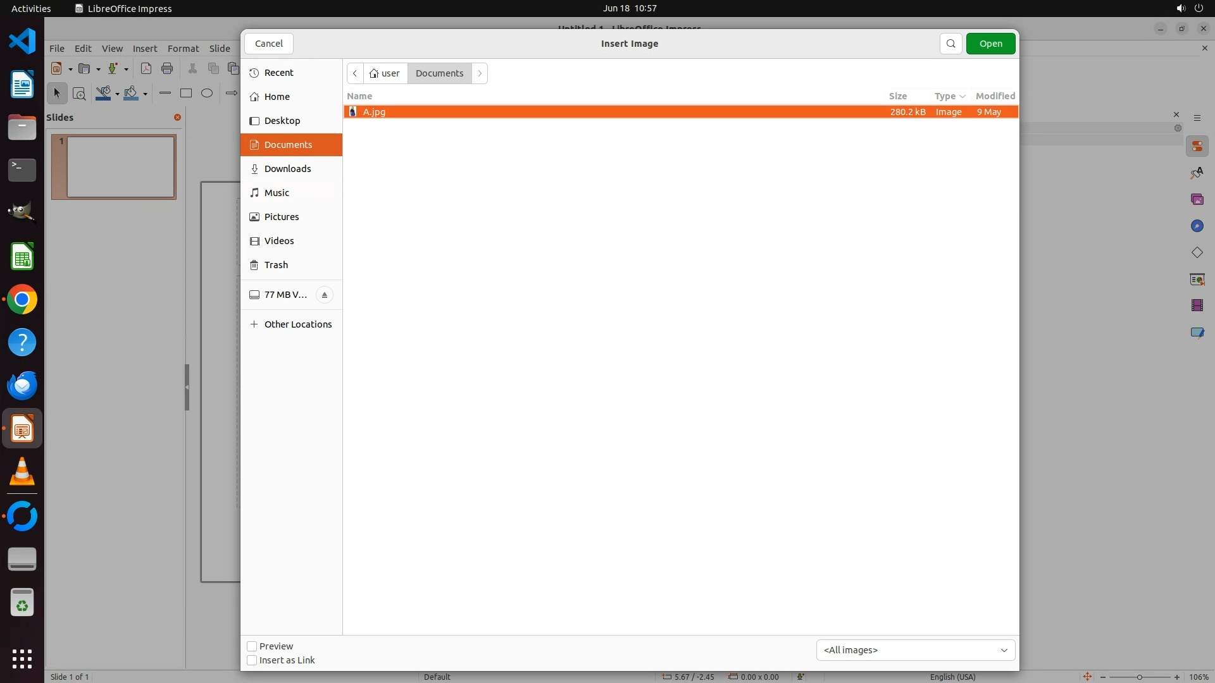Image resolution: width=1215 pixels, height=683 pixels.
Task: Open Google Chrome from the dock
Action: (x=22, y=300)
